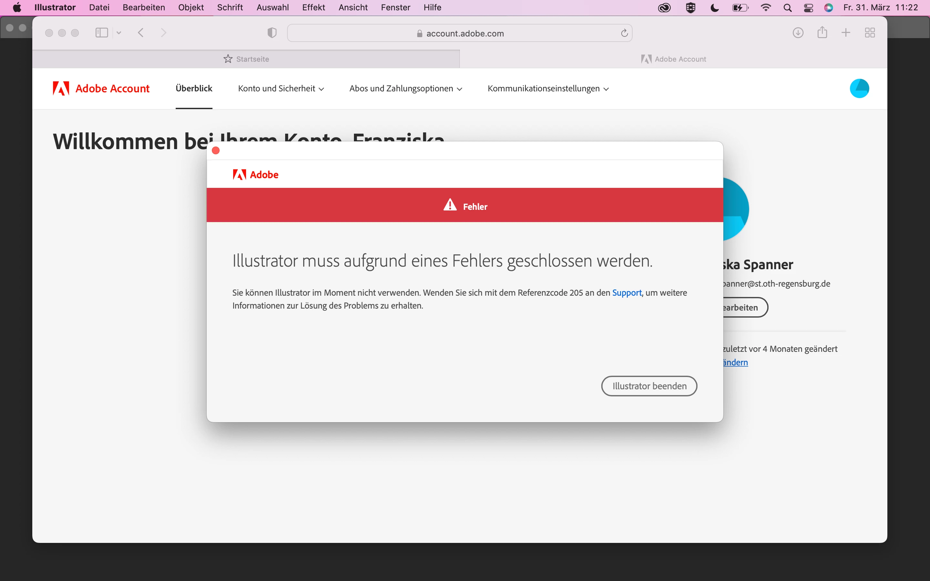Open the Effekt menu
This screenshot has height=581, width=930.
313,8
